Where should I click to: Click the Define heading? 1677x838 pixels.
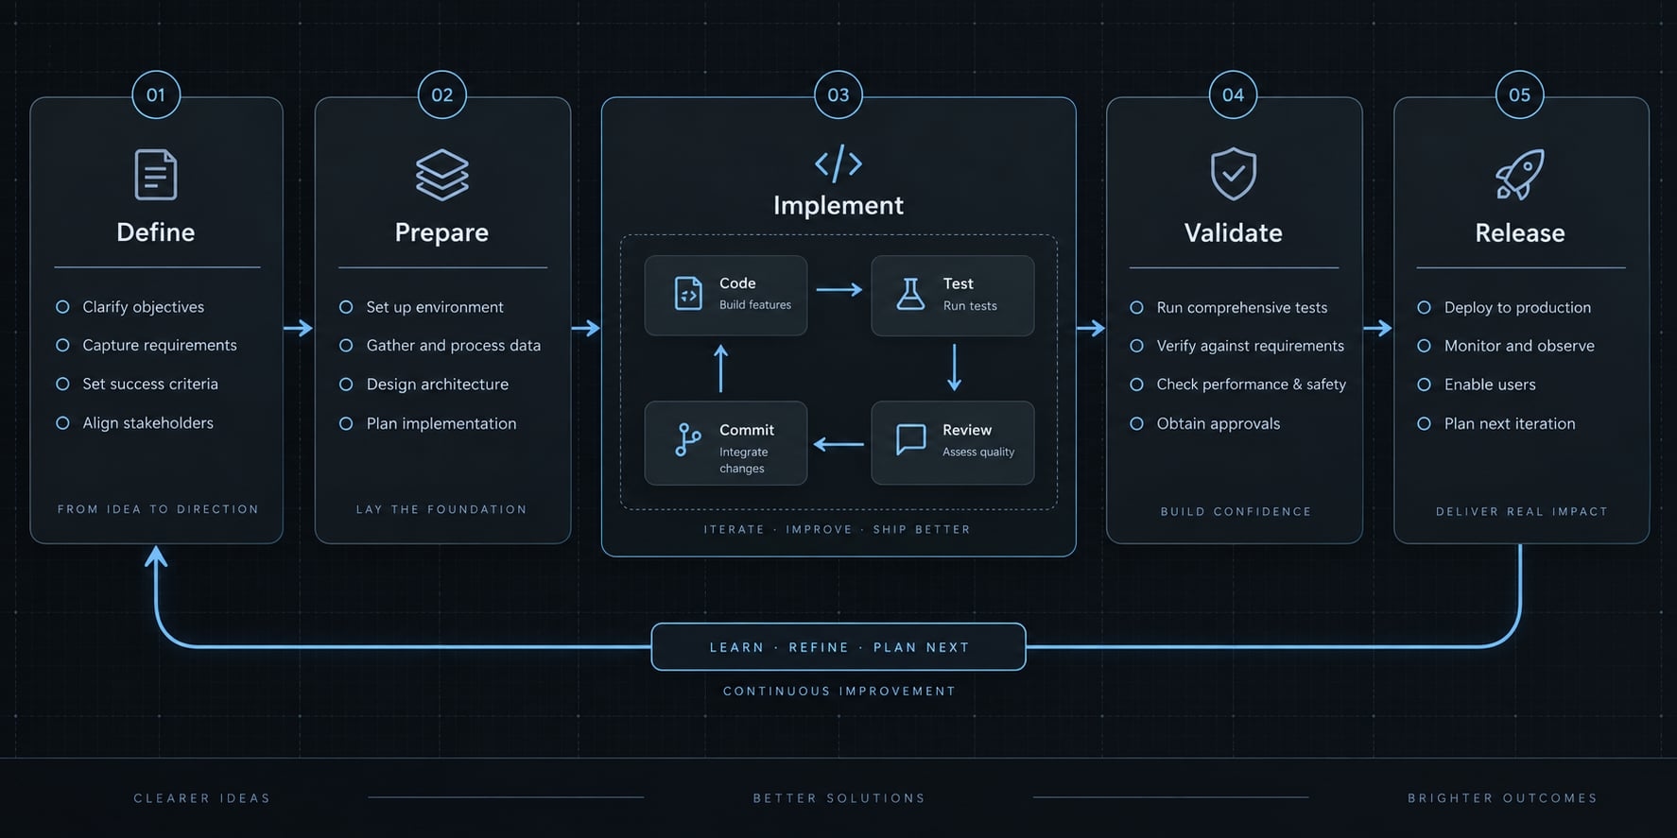coord(156,232)
